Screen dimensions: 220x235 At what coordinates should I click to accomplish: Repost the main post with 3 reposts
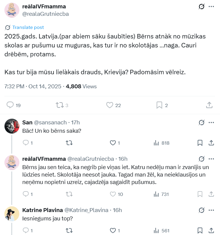point(59,105)
